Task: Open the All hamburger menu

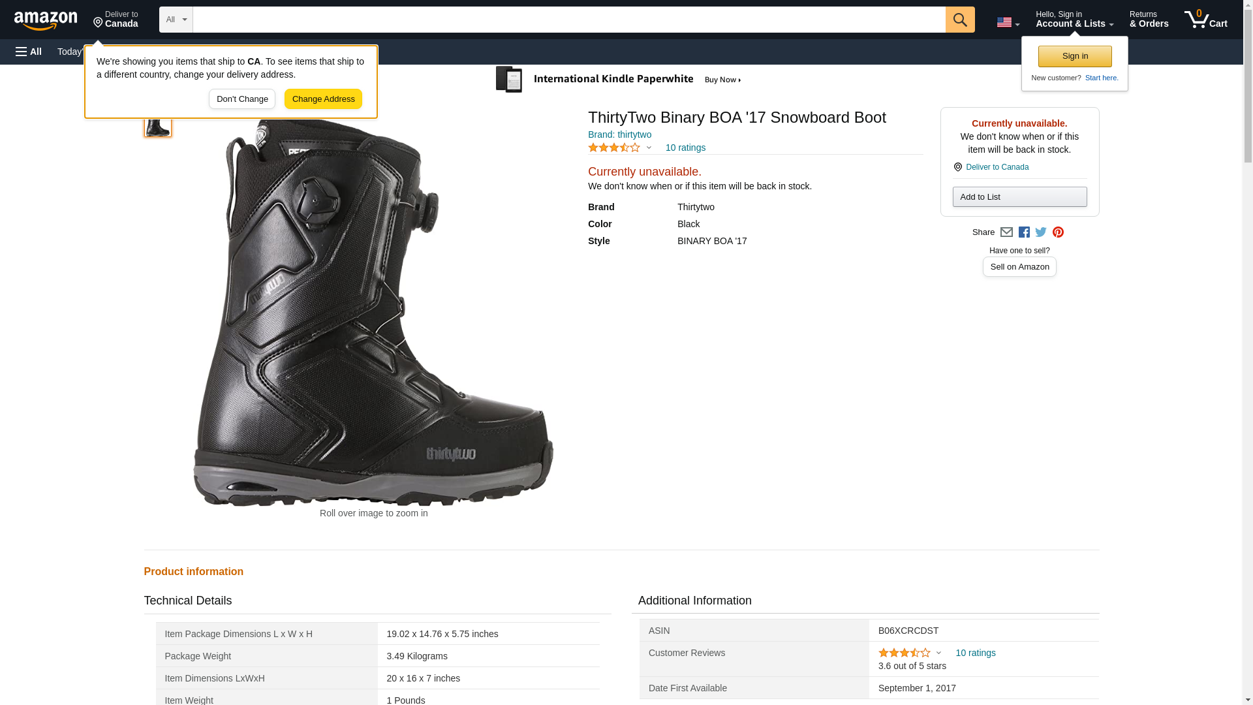Action: pos(29,52)
